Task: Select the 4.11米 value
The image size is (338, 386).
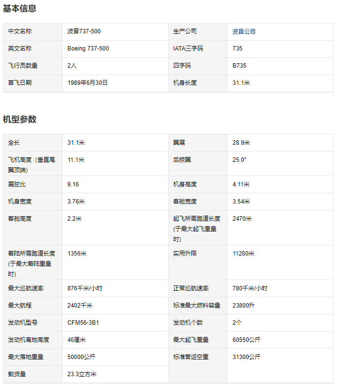Action: tap(241, 184)
